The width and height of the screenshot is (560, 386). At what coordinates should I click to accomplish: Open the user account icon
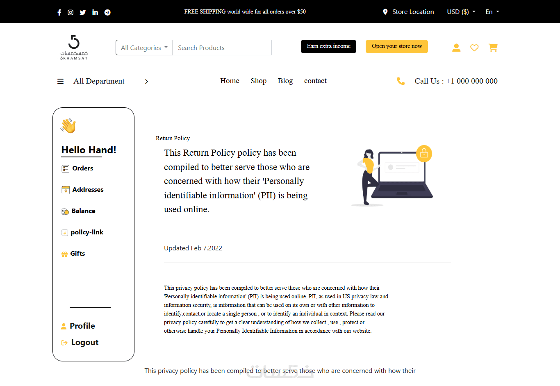(456, 48)
